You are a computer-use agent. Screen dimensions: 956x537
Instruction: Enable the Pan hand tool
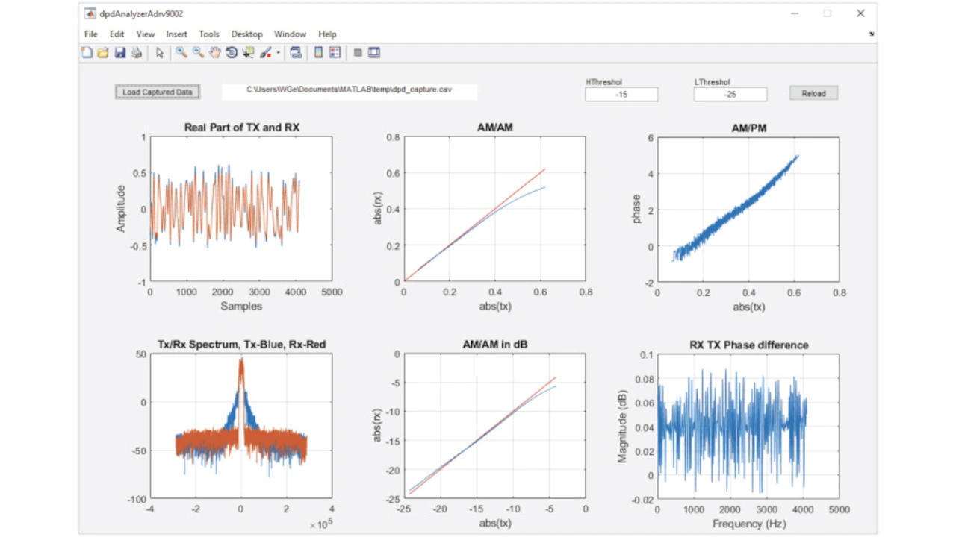[215, 53]
